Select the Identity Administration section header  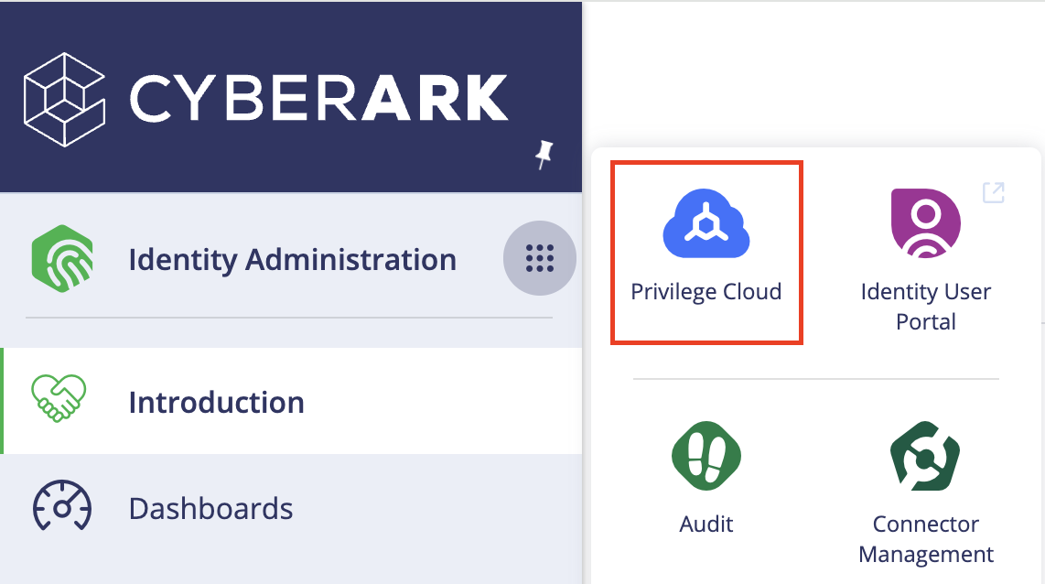pyautogui.click(x=292, y=258)
